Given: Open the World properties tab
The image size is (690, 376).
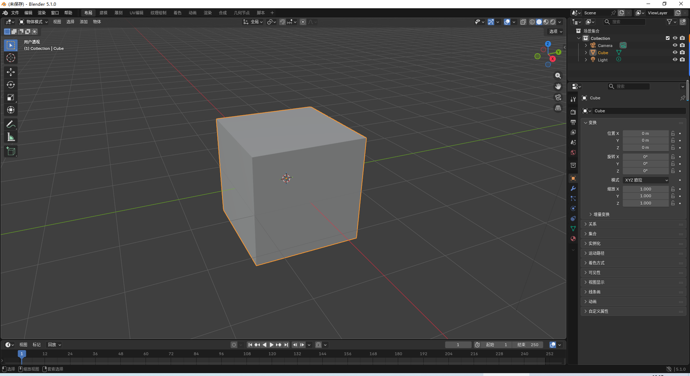Looking at the screenshot, I should pyautogui.click(x=573, y=152).
